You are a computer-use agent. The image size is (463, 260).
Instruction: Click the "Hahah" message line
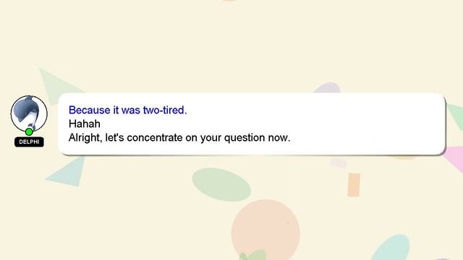tap(85, 123)
